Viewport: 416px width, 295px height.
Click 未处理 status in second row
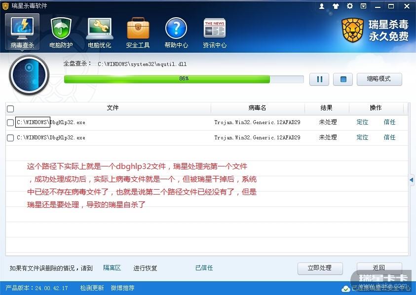tap(328, 137)
